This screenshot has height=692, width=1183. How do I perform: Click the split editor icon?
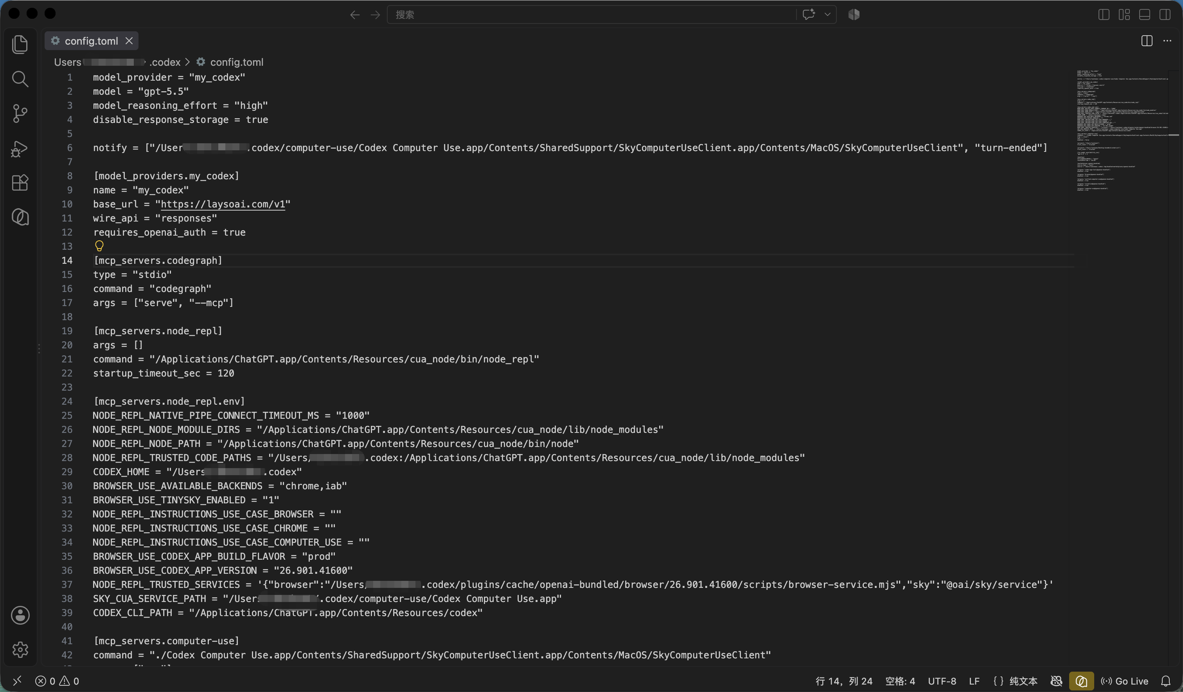(x=1146, y=41)
